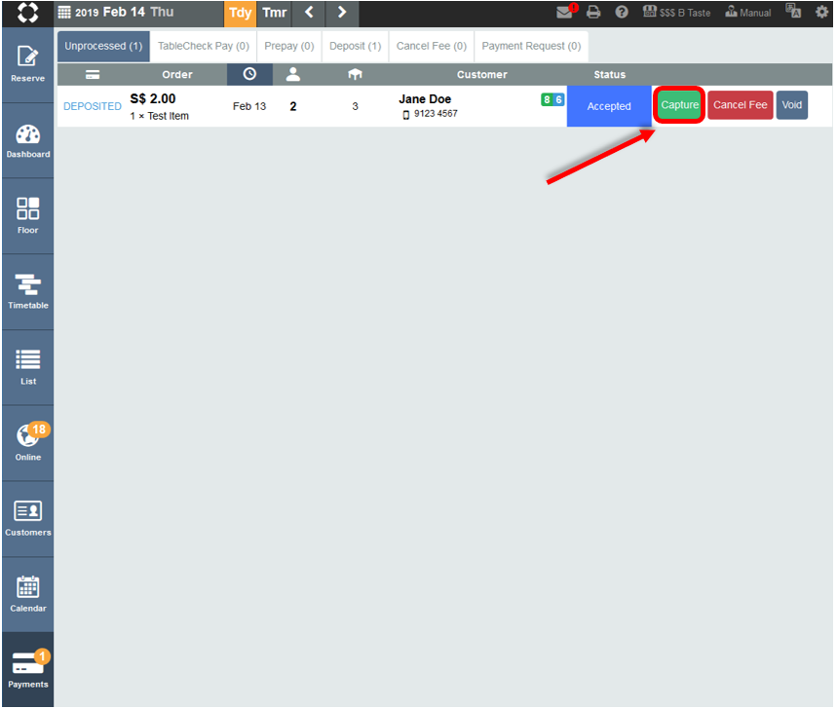Capture Jane Doe's deposit
The width and height of the screenshot is (837, 709).
(679, 104)
